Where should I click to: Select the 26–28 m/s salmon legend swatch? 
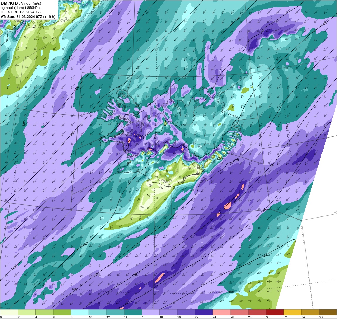239,312
